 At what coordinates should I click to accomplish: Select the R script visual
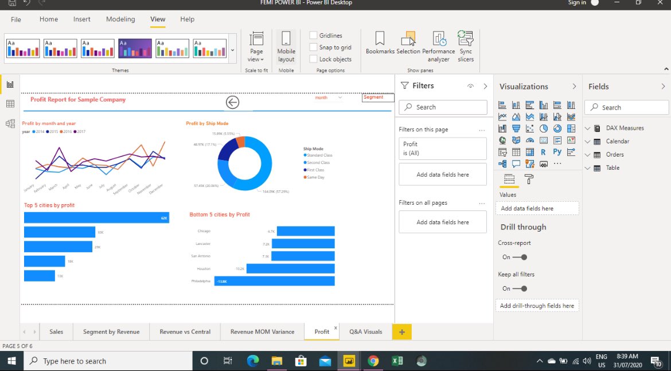543,152
